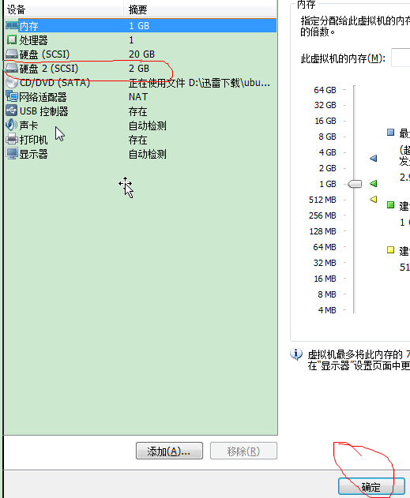Click the 256 MB slider label

click(x=322, y=215)
